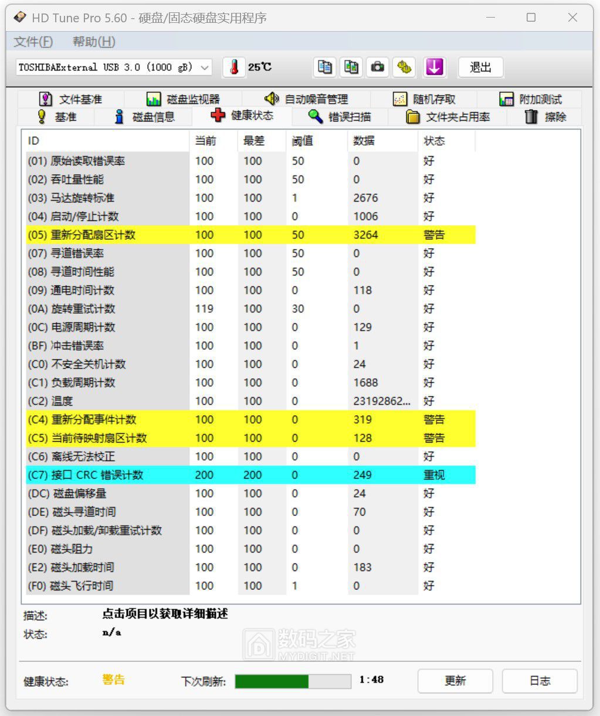This screenshot has height=716, width=600.
Task: Select the (E0) 磁头阻力 row
Action: (x=250, y=549)
